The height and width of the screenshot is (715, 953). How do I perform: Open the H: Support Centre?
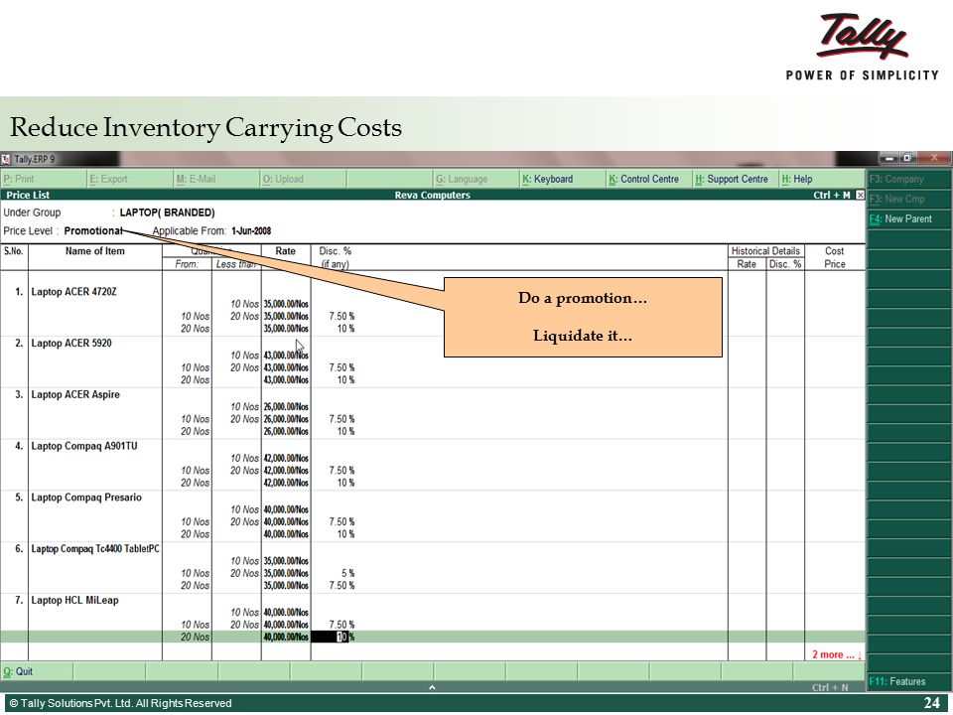click(x=736, y=179)
